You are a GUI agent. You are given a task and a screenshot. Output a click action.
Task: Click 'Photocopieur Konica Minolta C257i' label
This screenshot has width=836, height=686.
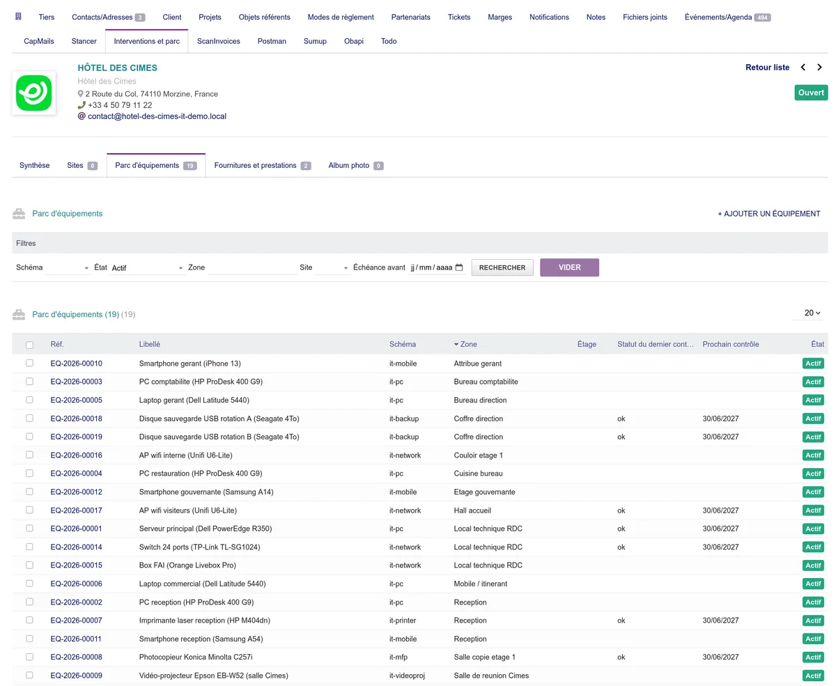pyautogui.click(x=196, y=657)
